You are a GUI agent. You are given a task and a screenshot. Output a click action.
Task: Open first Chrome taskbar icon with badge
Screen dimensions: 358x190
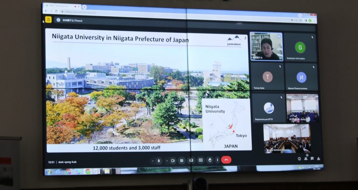pos(68,172)
